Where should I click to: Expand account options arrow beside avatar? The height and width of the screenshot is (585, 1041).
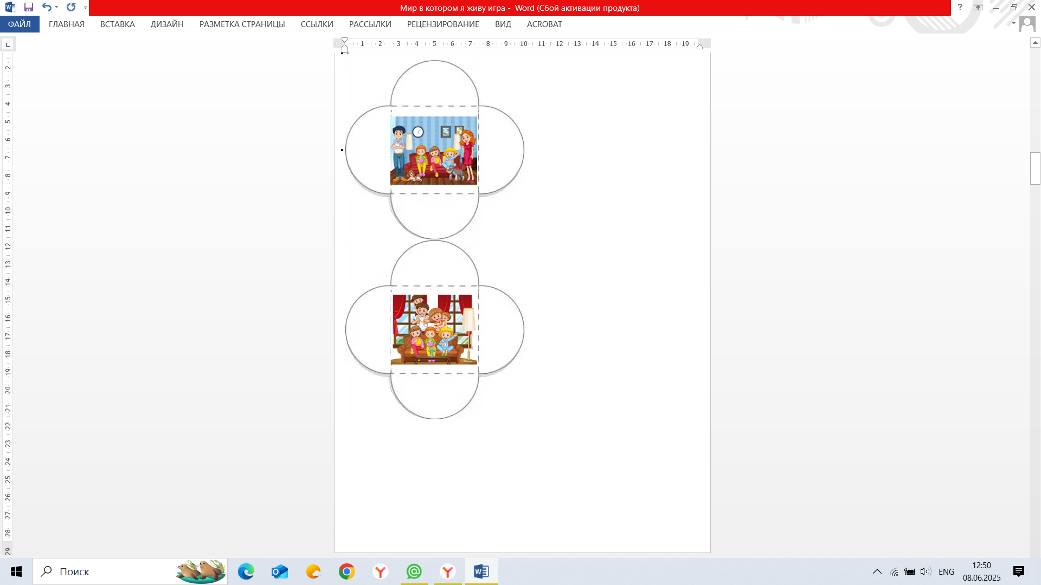[1013, 23]
